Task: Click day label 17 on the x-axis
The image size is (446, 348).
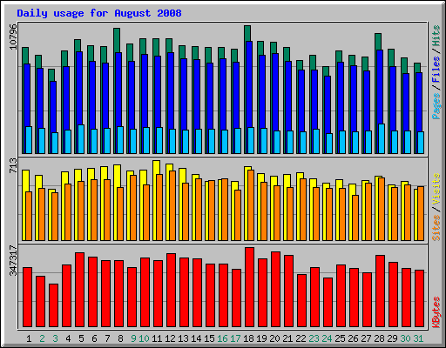Action: pyautogui.click(x=235, y=338)
